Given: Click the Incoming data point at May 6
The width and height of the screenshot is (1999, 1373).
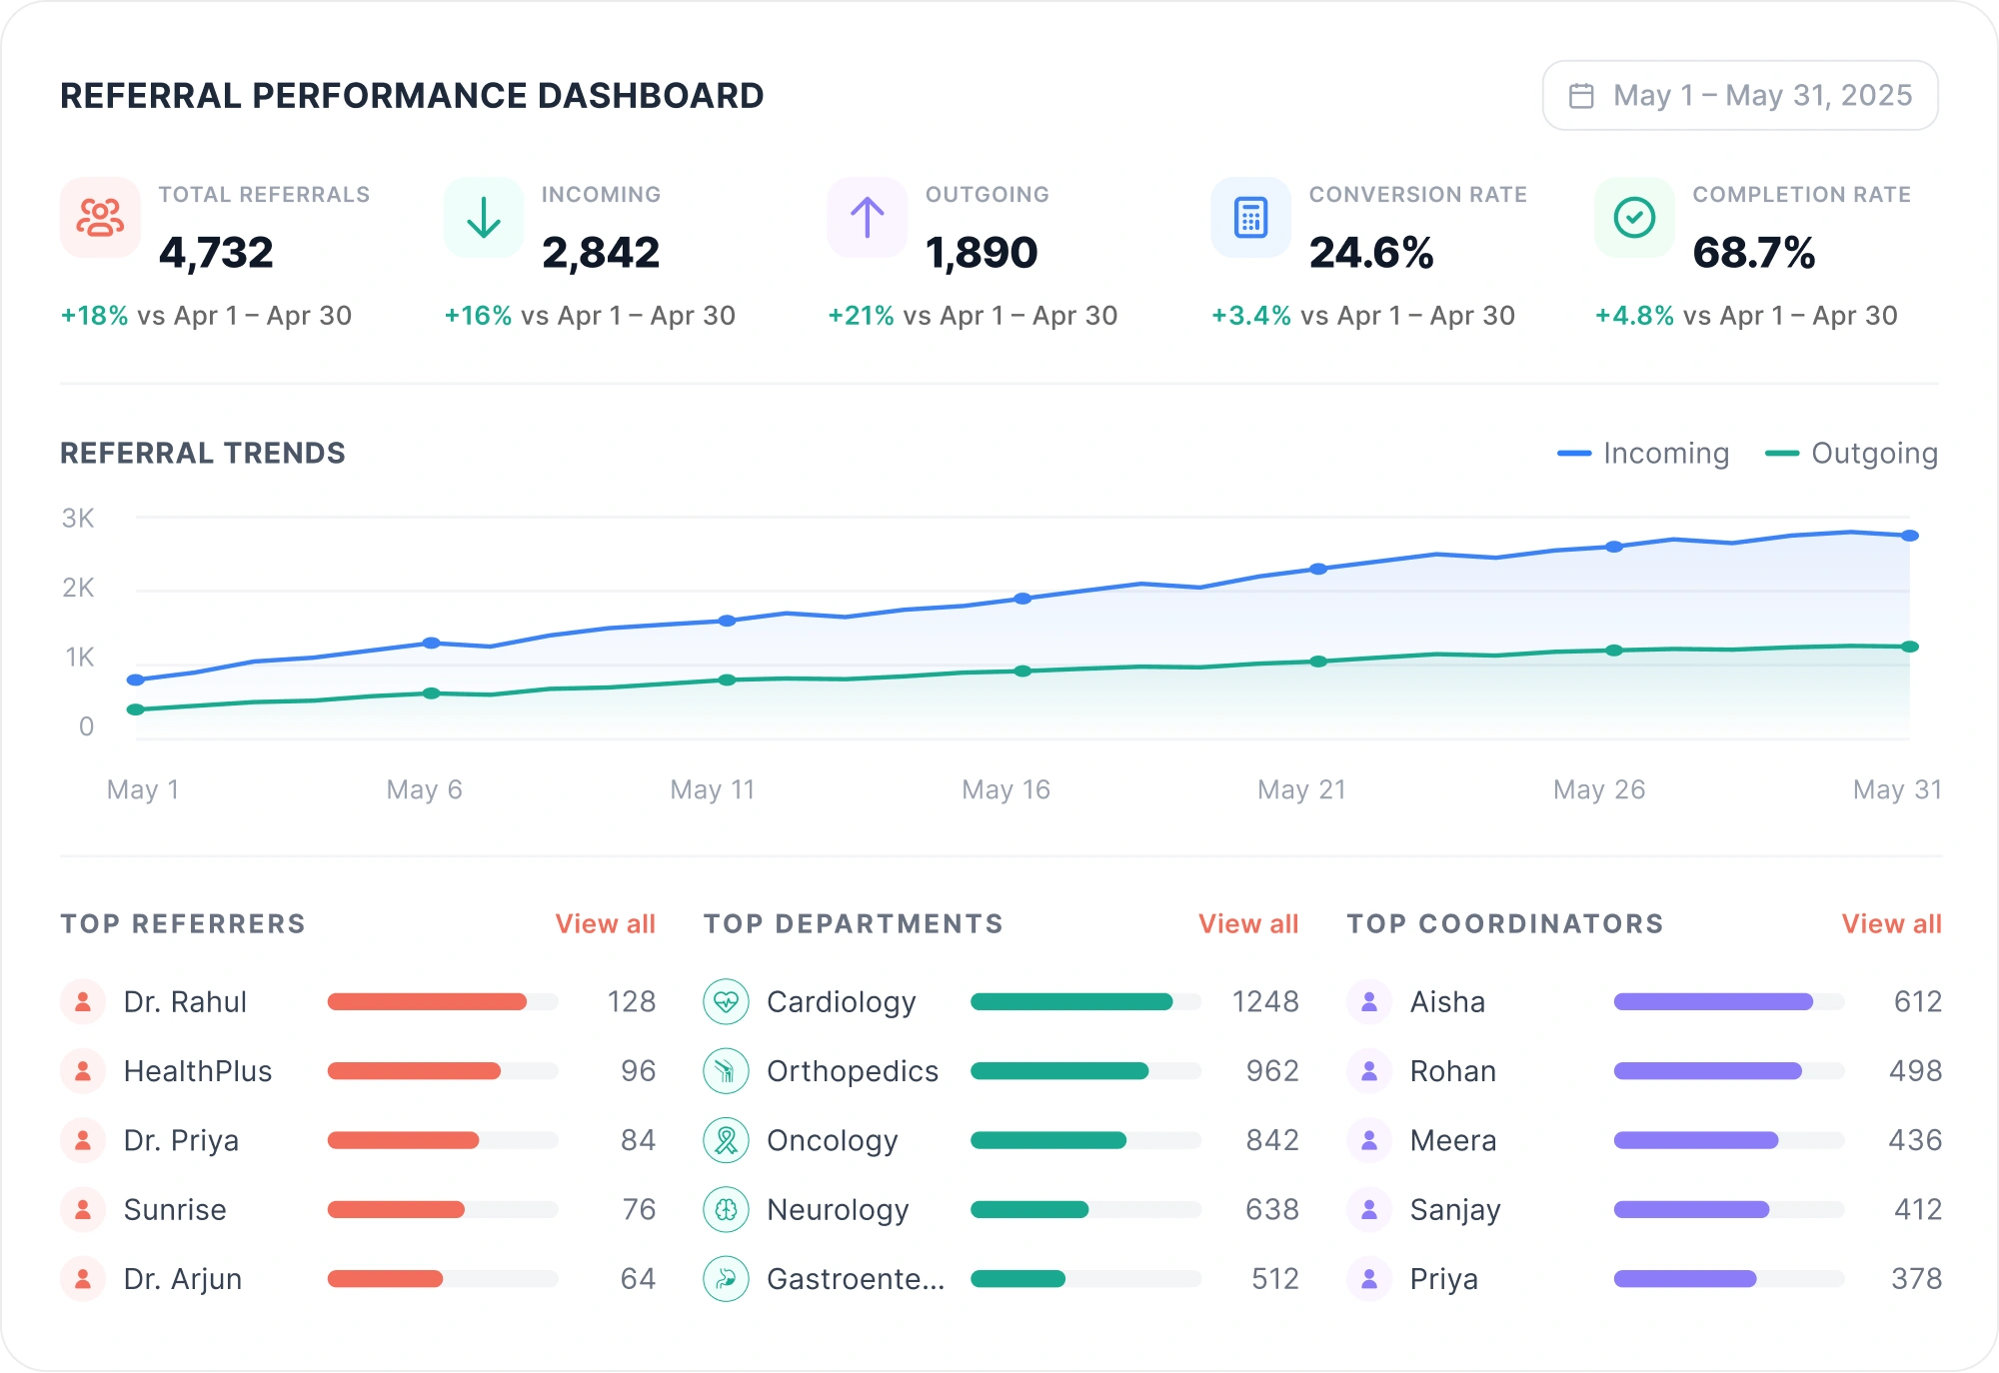Looking at the screenshot, I should [x=431, y=644].
